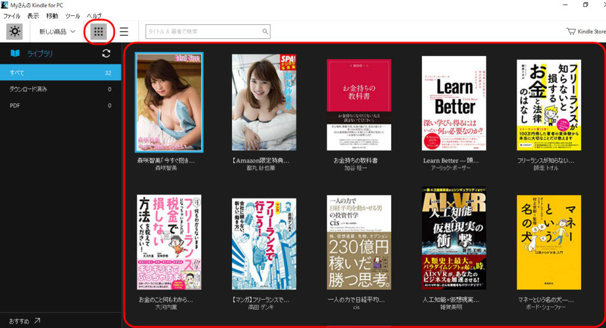Sync the library with refresh icon

[x=107, y=54]
